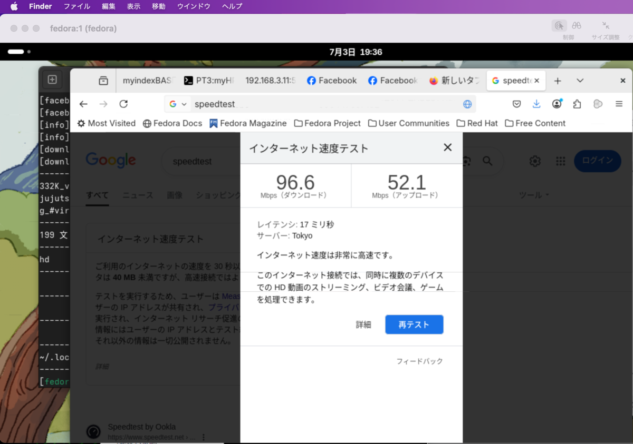Switch to the myindexBAS tab

point(147,81)
